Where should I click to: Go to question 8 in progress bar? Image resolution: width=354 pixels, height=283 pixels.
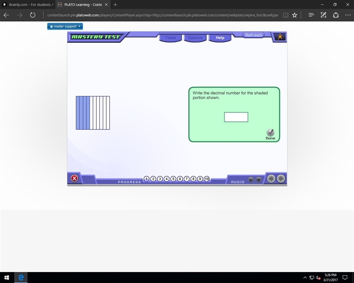coord(193,179)
